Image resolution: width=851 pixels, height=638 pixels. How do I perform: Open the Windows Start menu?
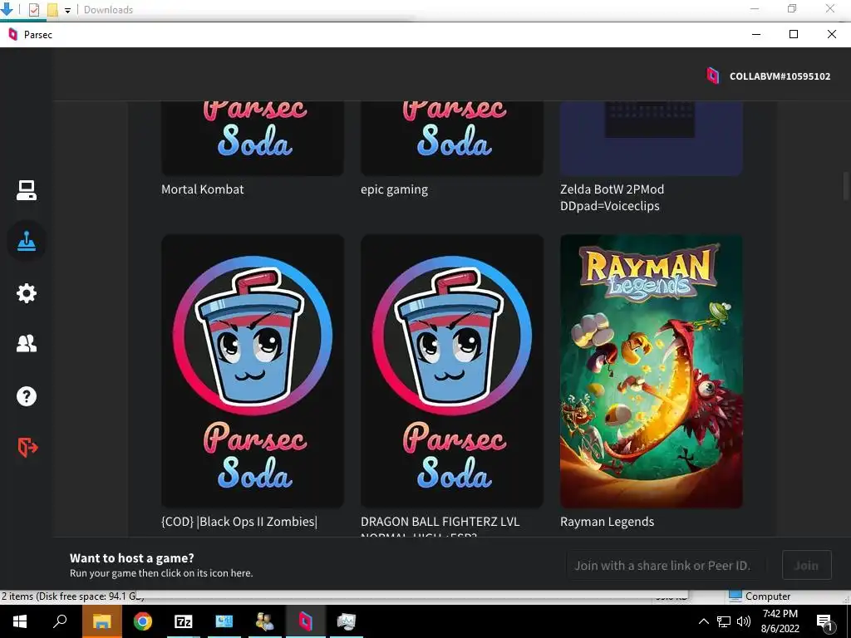20,621
